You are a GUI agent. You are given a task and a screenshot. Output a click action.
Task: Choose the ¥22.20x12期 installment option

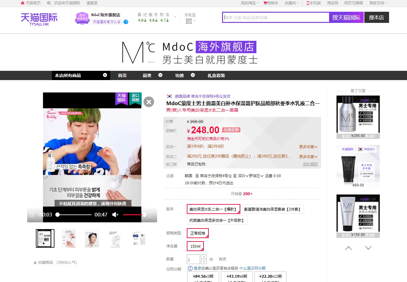point(270,277)
